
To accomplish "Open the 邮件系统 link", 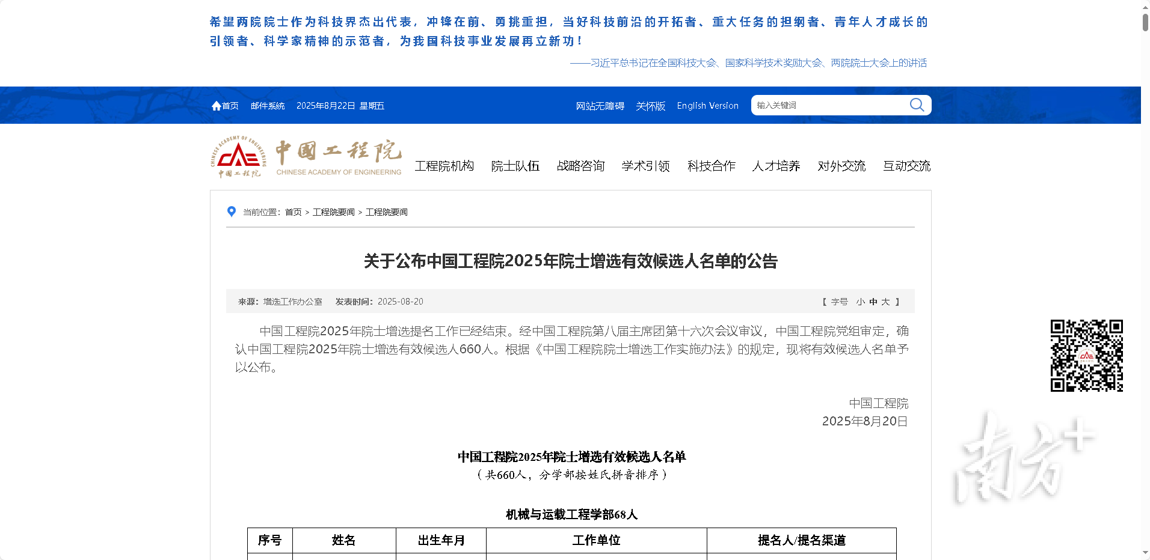I will (268, 106).
